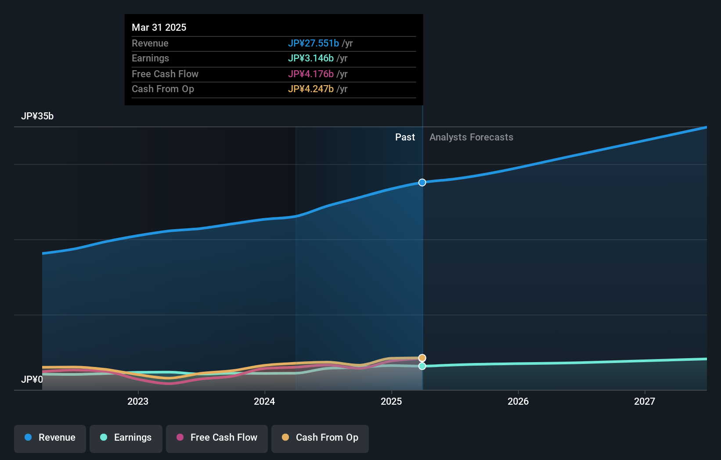This screenshot has height=460, width=721.
Task: Select the 2024 x-axis label
Action: click(264, 401)
